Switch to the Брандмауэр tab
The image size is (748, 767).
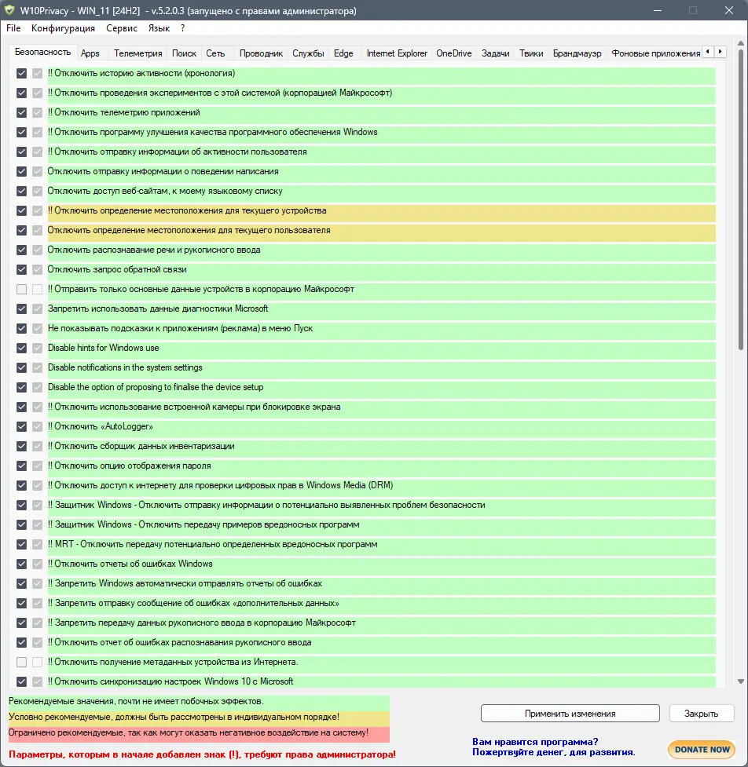pos(577,53)
